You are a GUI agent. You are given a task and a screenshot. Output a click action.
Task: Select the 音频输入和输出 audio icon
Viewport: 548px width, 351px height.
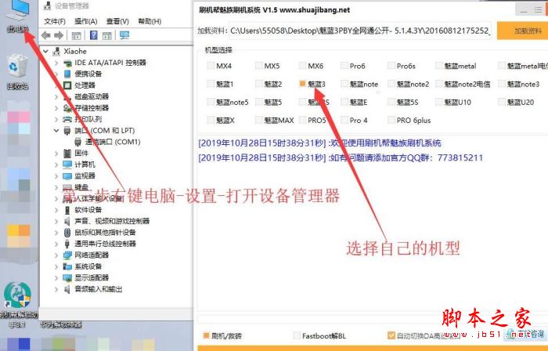point(67,289)
